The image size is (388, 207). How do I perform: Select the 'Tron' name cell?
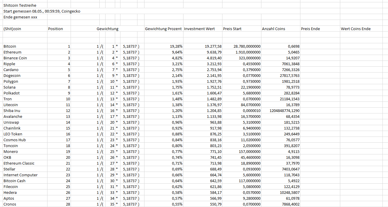pyautogui.click(x=25, y=99)
